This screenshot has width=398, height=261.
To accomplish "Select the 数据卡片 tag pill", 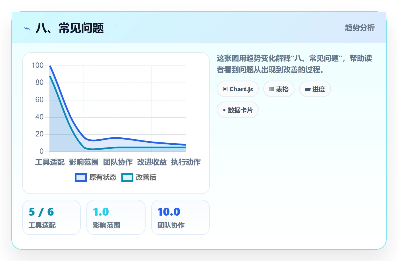I will click(x=238, y=110).
